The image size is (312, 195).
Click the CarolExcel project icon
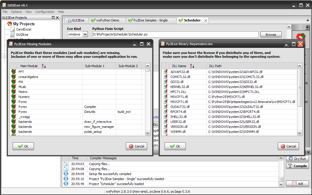[13, 29]
